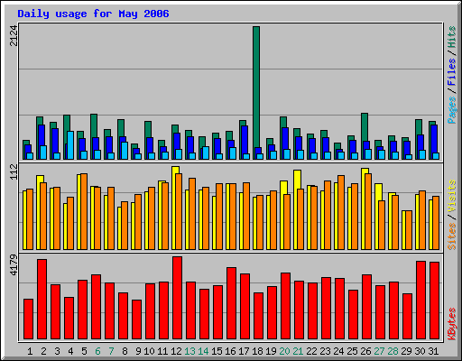The image size is (462, 361).
Task: Click day label 12 on the x-axis
Action: [x=176, y=351]
